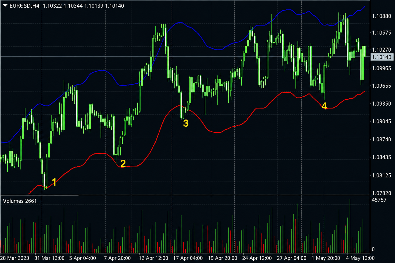395x263 pixels.
Task: Select the 1.09350 price level label
Action: tap(382, 104)
